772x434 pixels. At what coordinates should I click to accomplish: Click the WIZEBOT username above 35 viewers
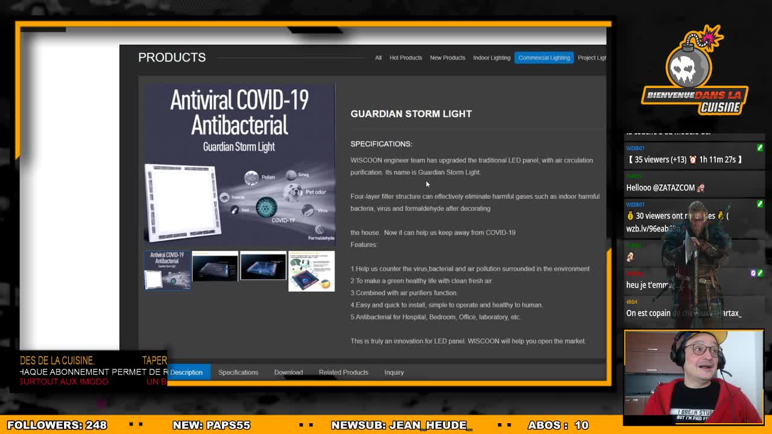click(x=635, y=148)
